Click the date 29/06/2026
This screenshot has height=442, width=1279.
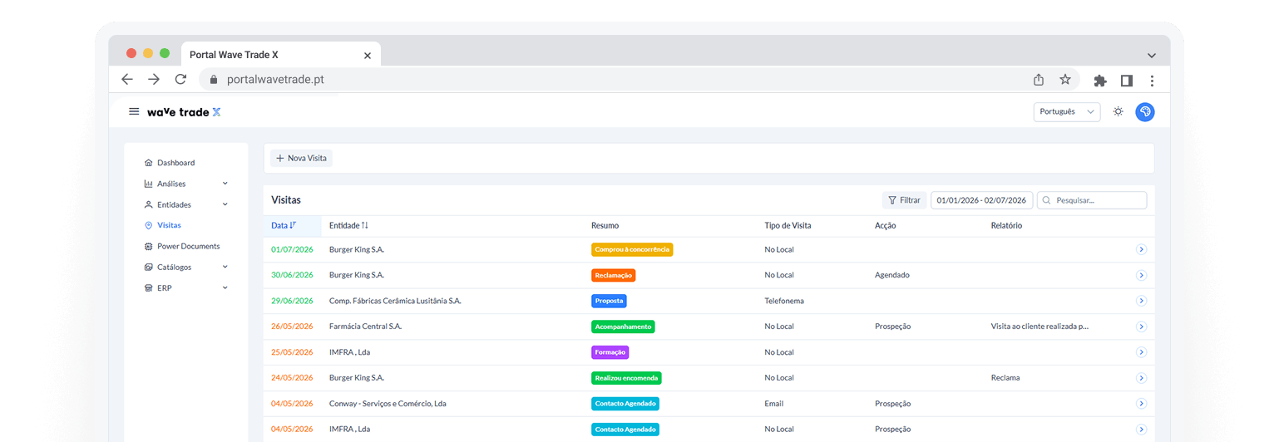point(292,301)
